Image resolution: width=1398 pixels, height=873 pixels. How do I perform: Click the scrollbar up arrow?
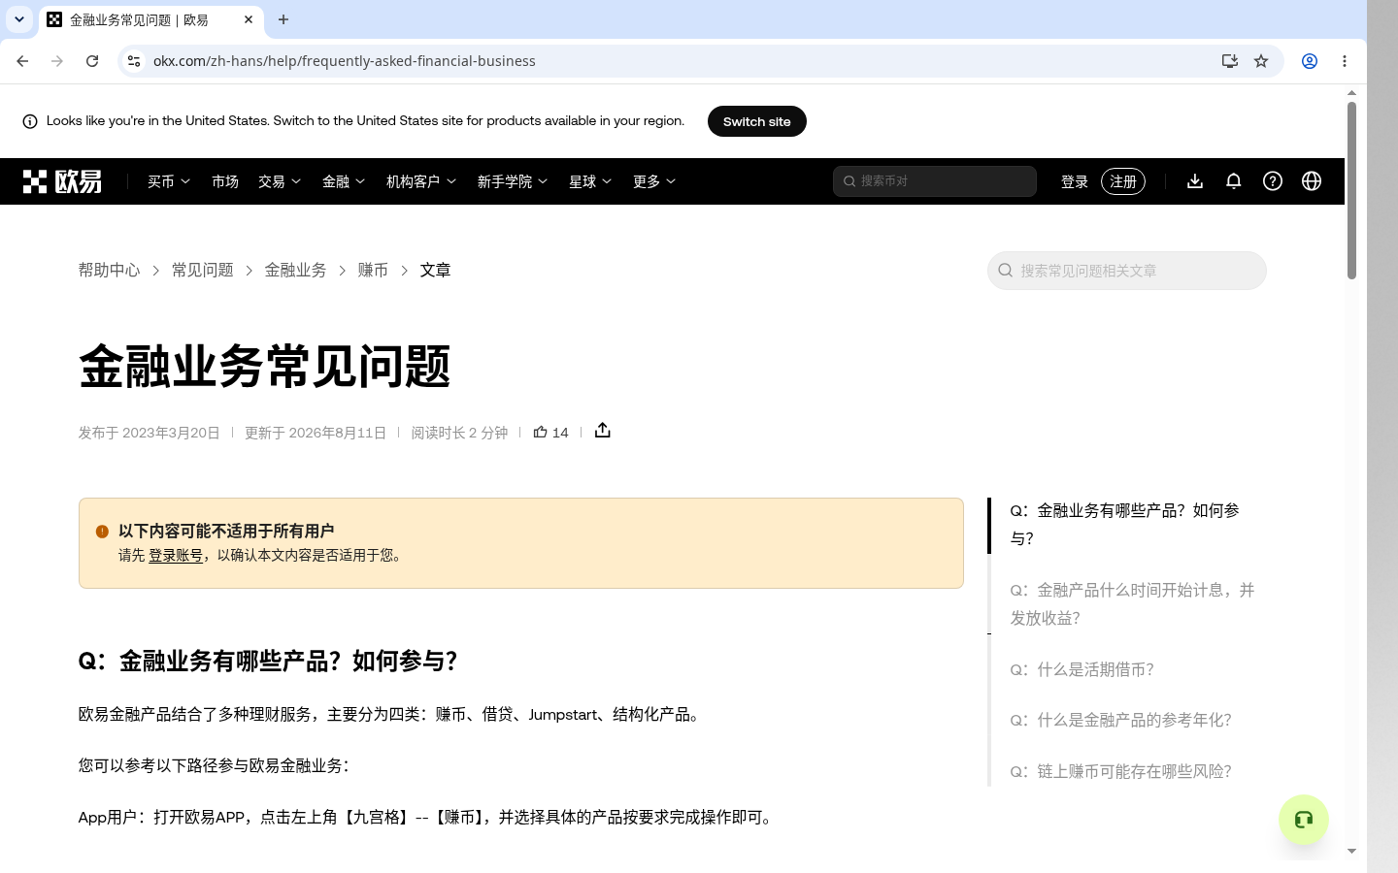pyautogui.click(x=1351, y=93)
